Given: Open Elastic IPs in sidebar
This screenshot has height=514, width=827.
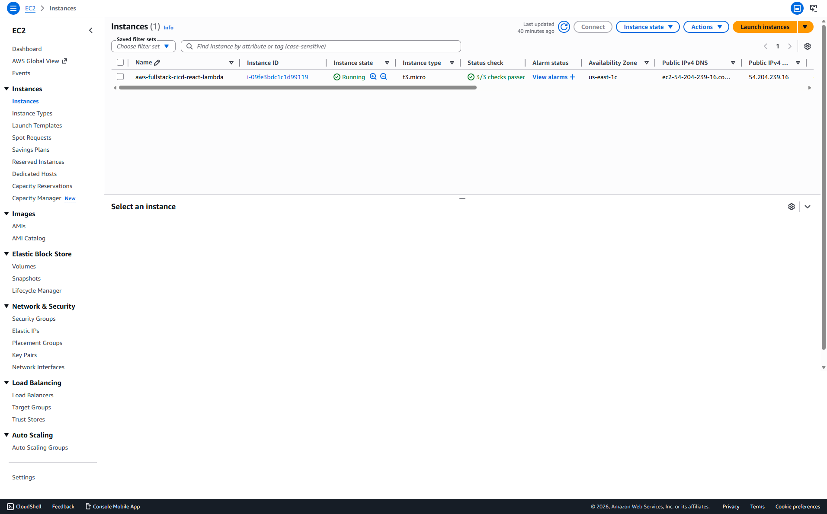Looking at the screenshot, I should pos(26,331).
